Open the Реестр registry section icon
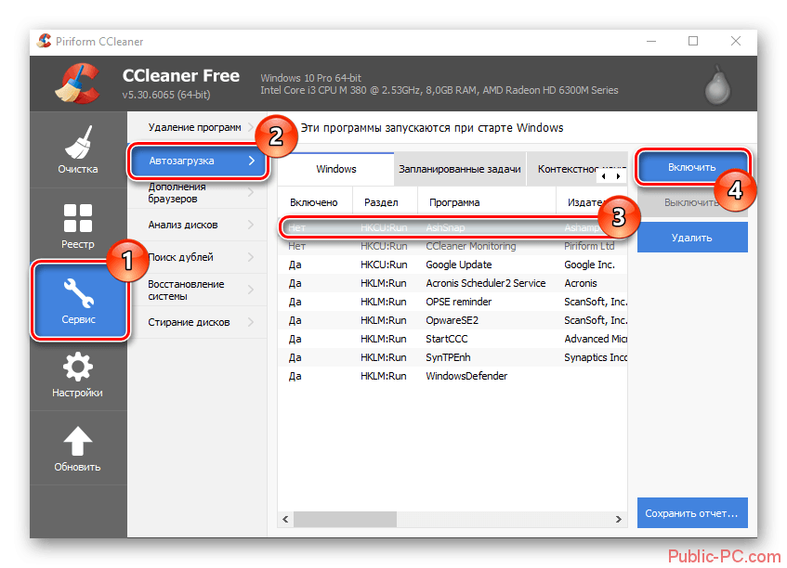787x568 pixels. (79, 219)
